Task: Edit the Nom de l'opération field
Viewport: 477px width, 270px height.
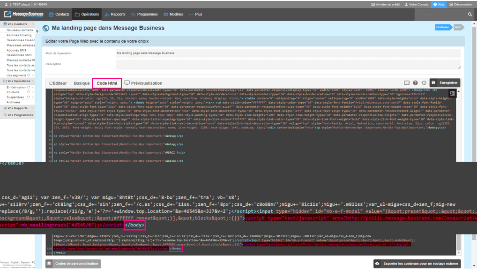Action: (x=288, y=53)
